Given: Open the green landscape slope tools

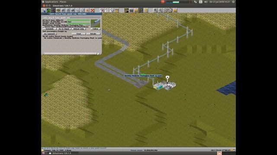Looking at the screenshot, I should pos(58,10).
